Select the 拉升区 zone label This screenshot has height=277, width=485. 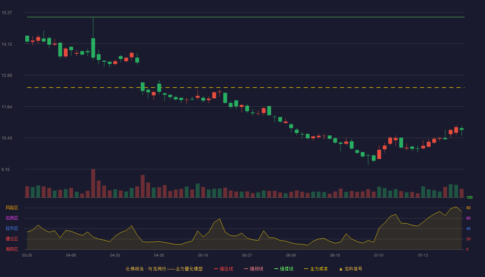point(12,229)
